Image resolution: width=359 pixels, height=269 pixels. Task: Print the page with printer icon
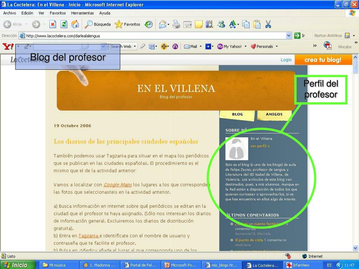point(176,24)
